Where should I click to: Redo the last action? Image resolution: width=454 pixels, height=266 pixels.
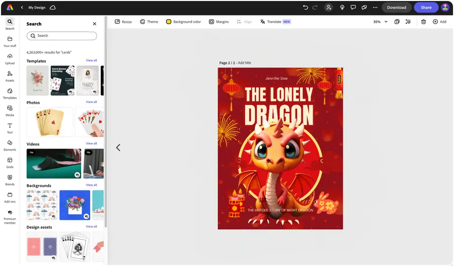click(315, 8)
